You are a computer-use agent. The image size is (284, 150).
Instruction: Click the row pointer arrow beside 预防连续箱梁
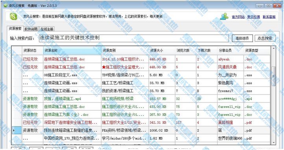[14, 130]
